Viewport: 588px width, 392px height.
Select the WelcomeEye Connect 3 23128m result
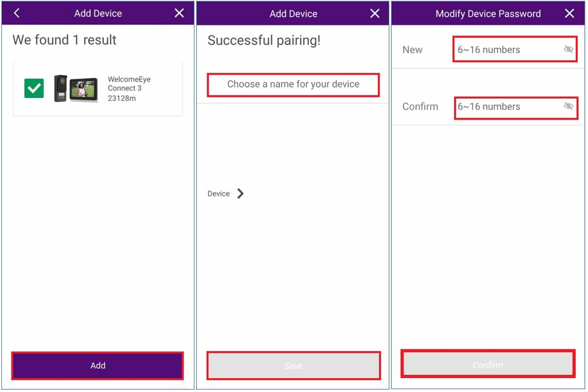[x=97, y=89]
